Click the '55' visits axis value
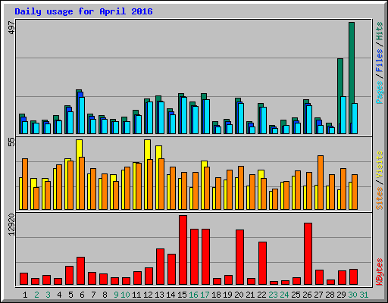This screenshot has width=388, height=303. click(x=11, y=142)
